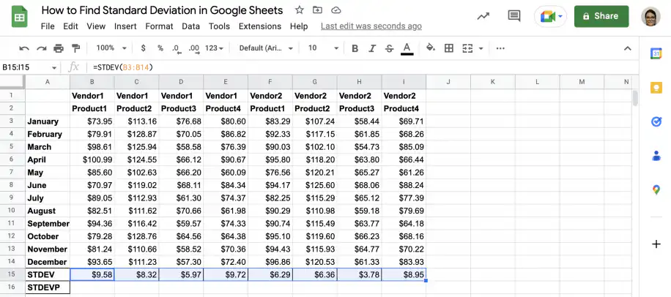This screenshot has height=297, width=671.
Task: Show more toolbar options
Action: [x=500, y=48]
